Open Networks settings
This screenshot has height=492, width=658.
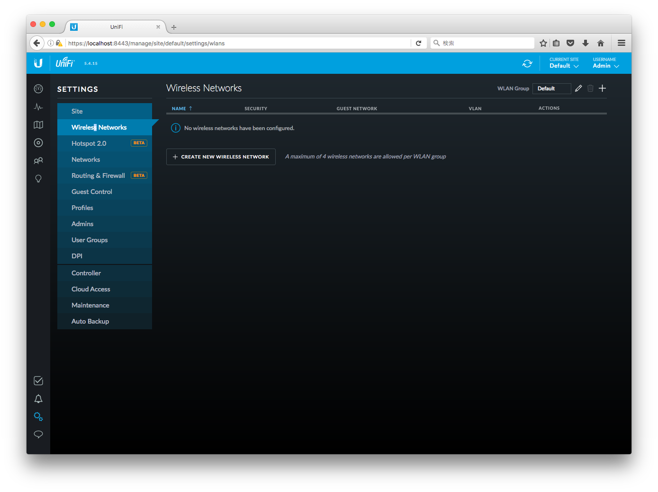(105, 159)
